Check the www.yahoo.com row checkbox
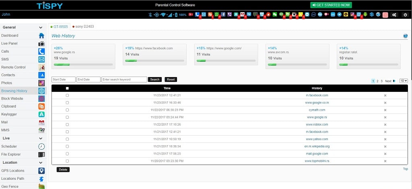 67,139
